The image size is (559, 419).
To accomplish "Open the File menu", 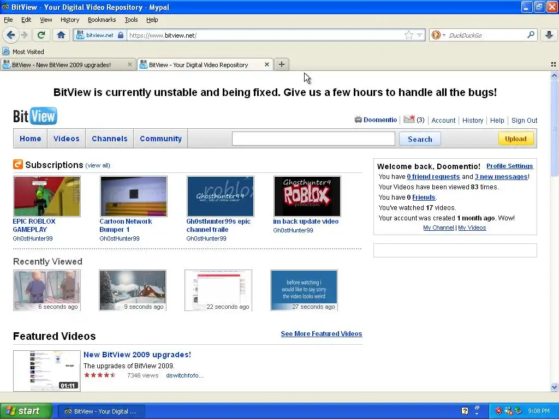I will (x=8, y=20).
